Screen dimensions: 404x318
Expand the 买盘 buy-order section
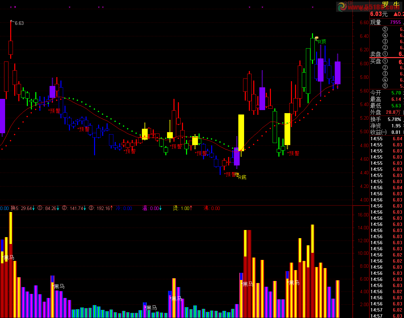[x=376, y=61]
